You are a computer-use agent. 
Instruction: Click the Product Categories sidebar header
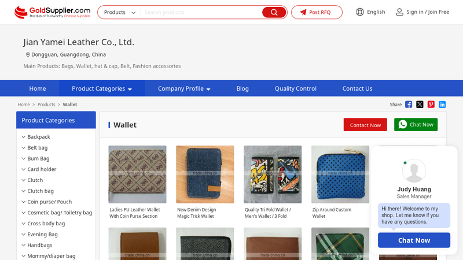point(56,120)
